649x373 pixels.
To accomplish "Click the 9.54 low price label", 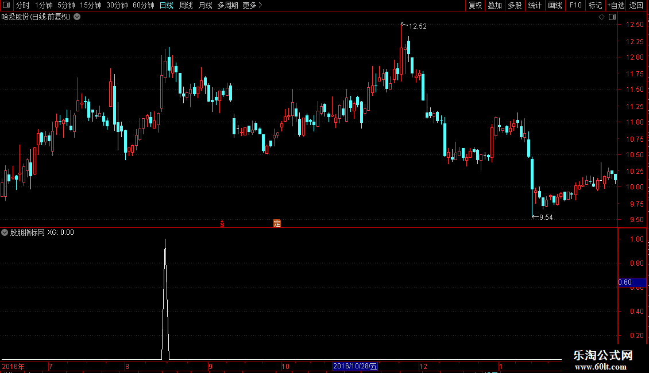I will (546, 217).
